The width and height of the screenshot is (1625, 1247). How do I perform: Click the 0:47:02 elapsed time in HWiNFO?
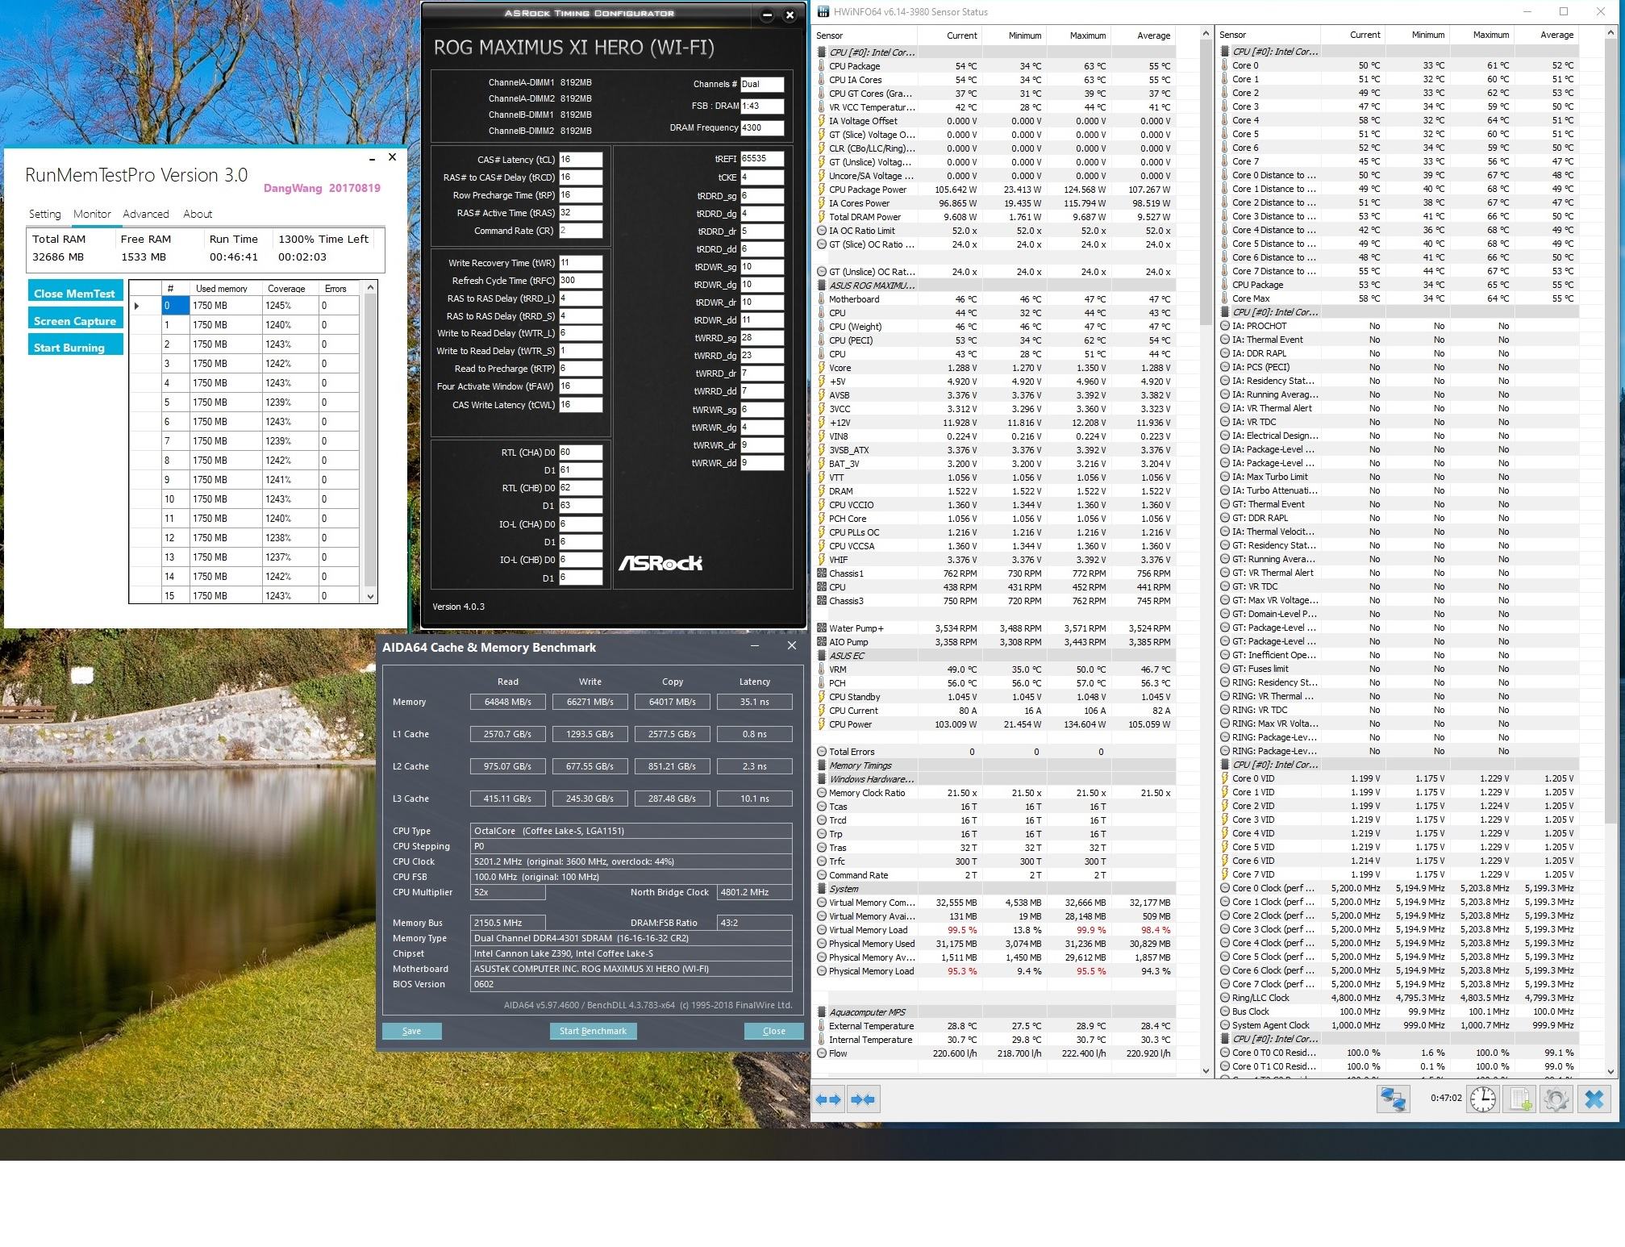tap(1446, 1098)
